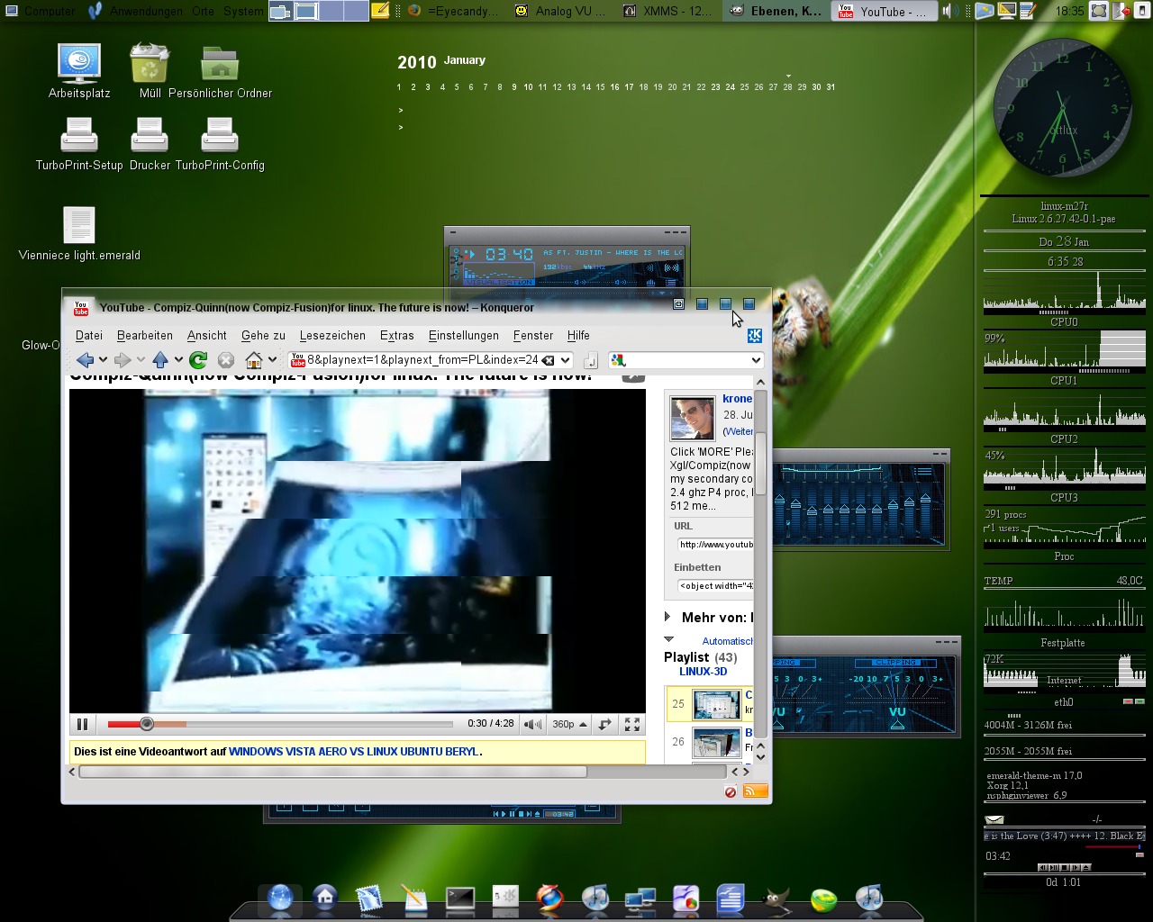1153x922 pixels.
Task: Switch to the Analog VU taskbar entry
Action: [563, 11]
